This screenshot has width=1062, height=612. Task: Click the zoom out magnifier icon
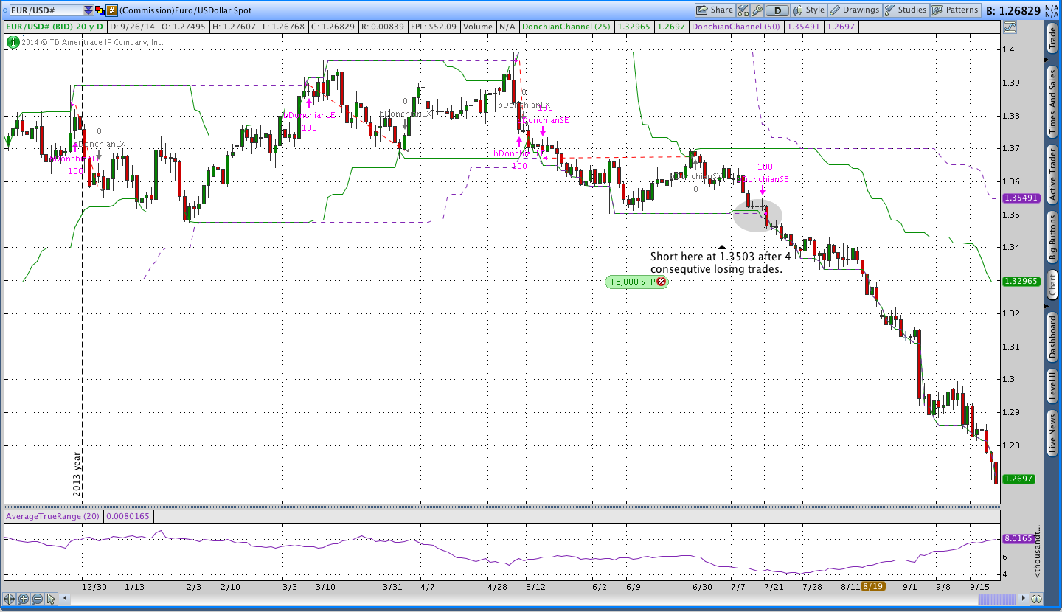click(38, 599)
